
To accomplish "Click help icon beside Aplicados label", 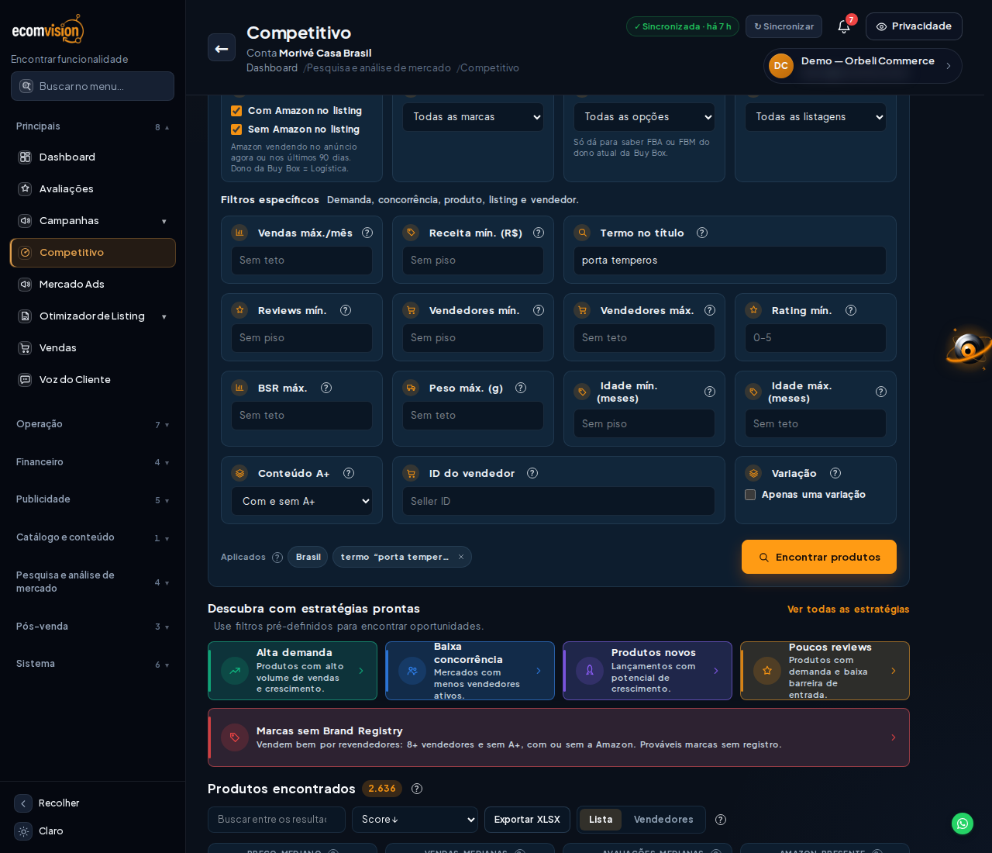I will pyautogui.click(x=277, y=558).
